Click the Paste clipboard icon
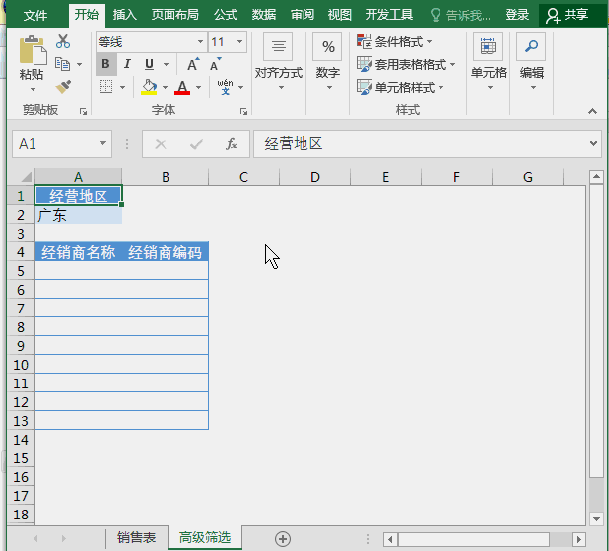This screenshot has height=551, width=609. pyautogui.click(x=33, y=50)
